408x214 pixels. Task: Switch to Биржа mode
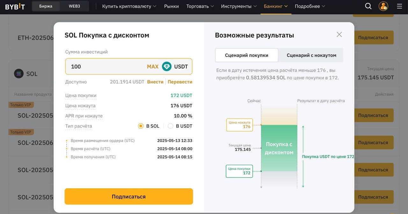[46, 6]
